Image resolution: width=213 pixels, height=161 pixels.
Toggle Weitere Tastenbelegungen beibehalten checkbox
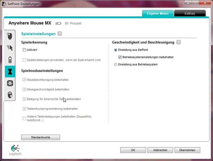coord(24,118)
